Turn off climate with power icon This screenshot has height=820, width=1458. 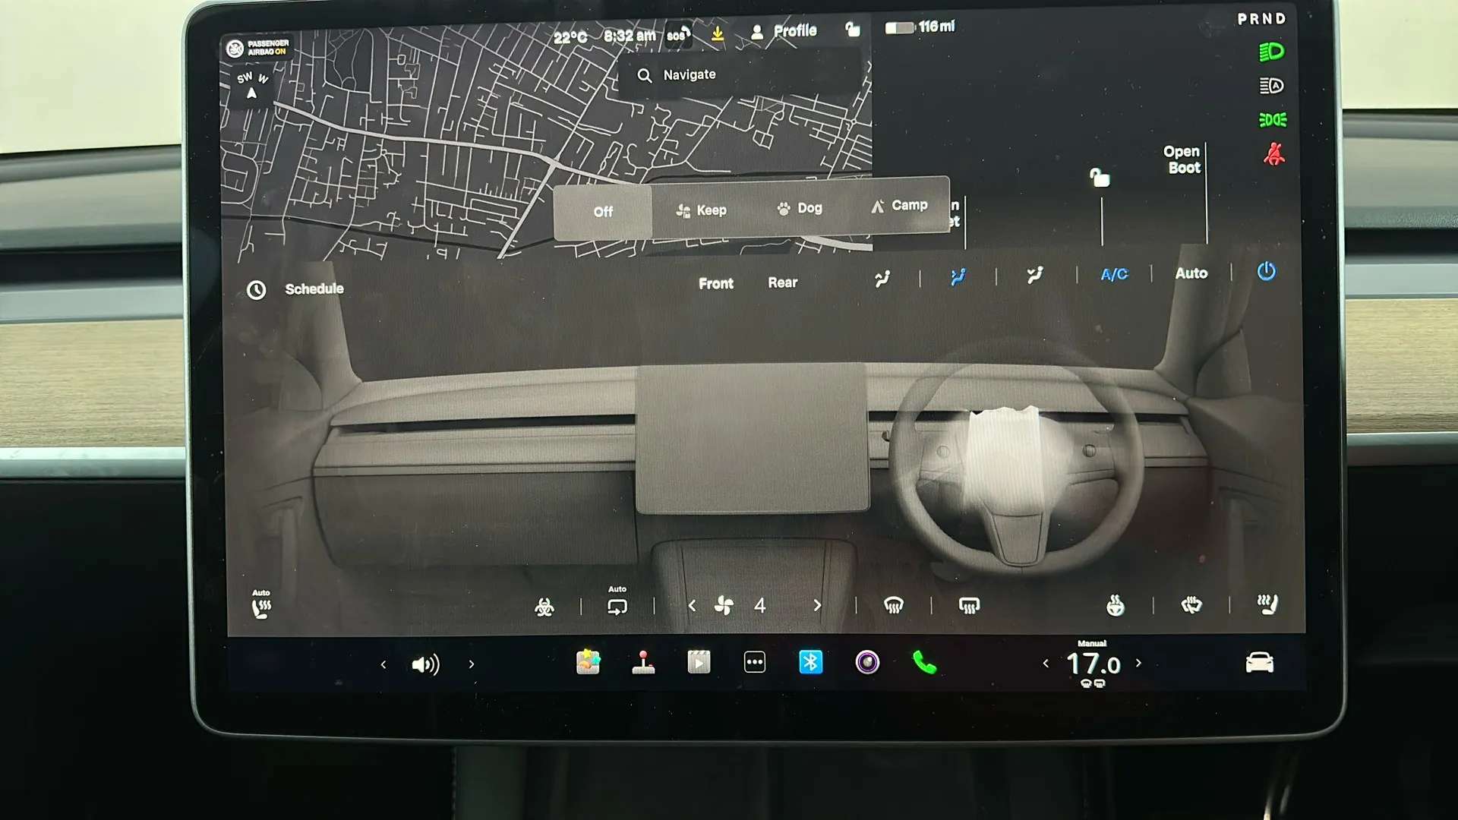(x=1266, y=271)
